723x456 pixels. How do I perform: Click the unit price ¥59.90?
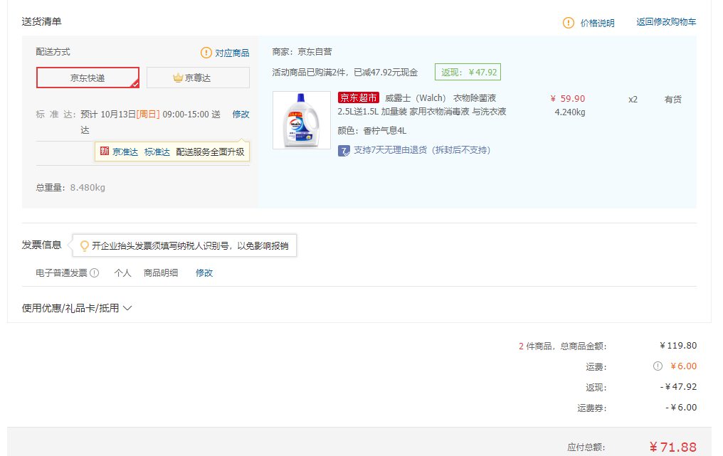[x=568, y=99]
